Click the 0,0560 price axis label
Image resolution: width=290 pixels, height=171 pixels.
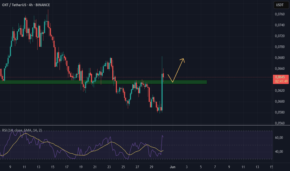point(280,123)
